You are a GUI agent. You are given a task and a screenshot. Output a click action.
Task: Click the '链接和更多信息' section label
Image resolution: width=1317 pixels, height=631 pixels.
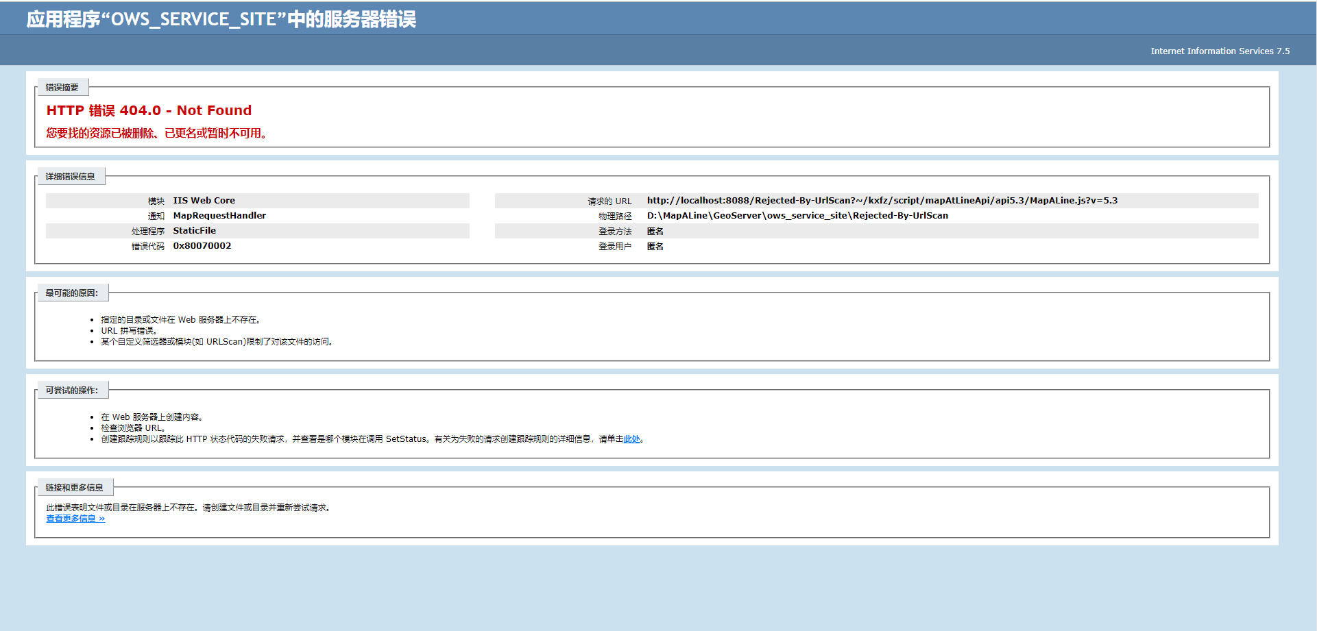(74, 488)
